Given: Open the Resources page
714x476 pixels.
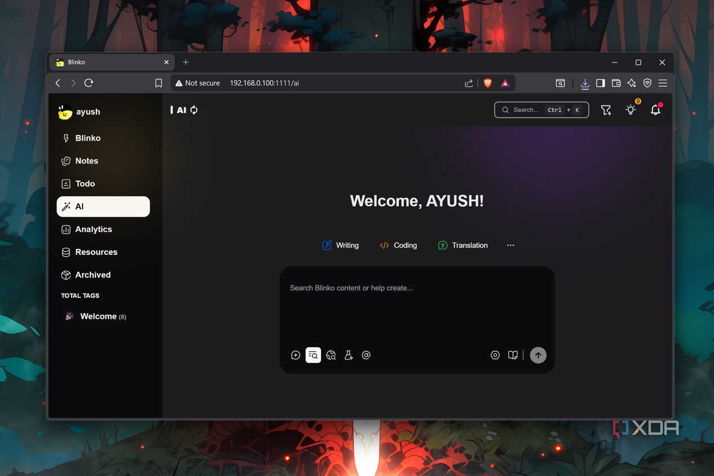Looking at the screenshot, I should pos(103,252).
